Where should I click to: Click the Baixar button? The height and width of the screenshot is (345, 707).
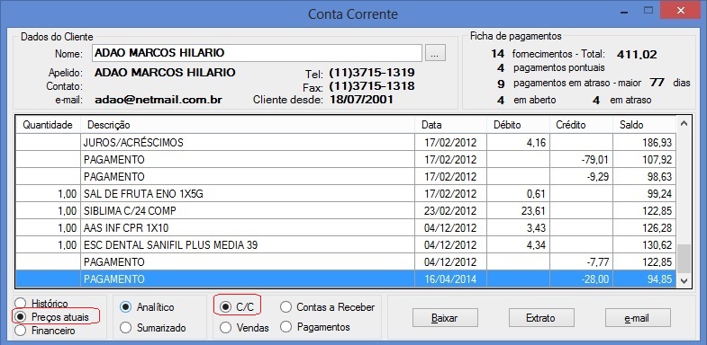tap(445, 318)
